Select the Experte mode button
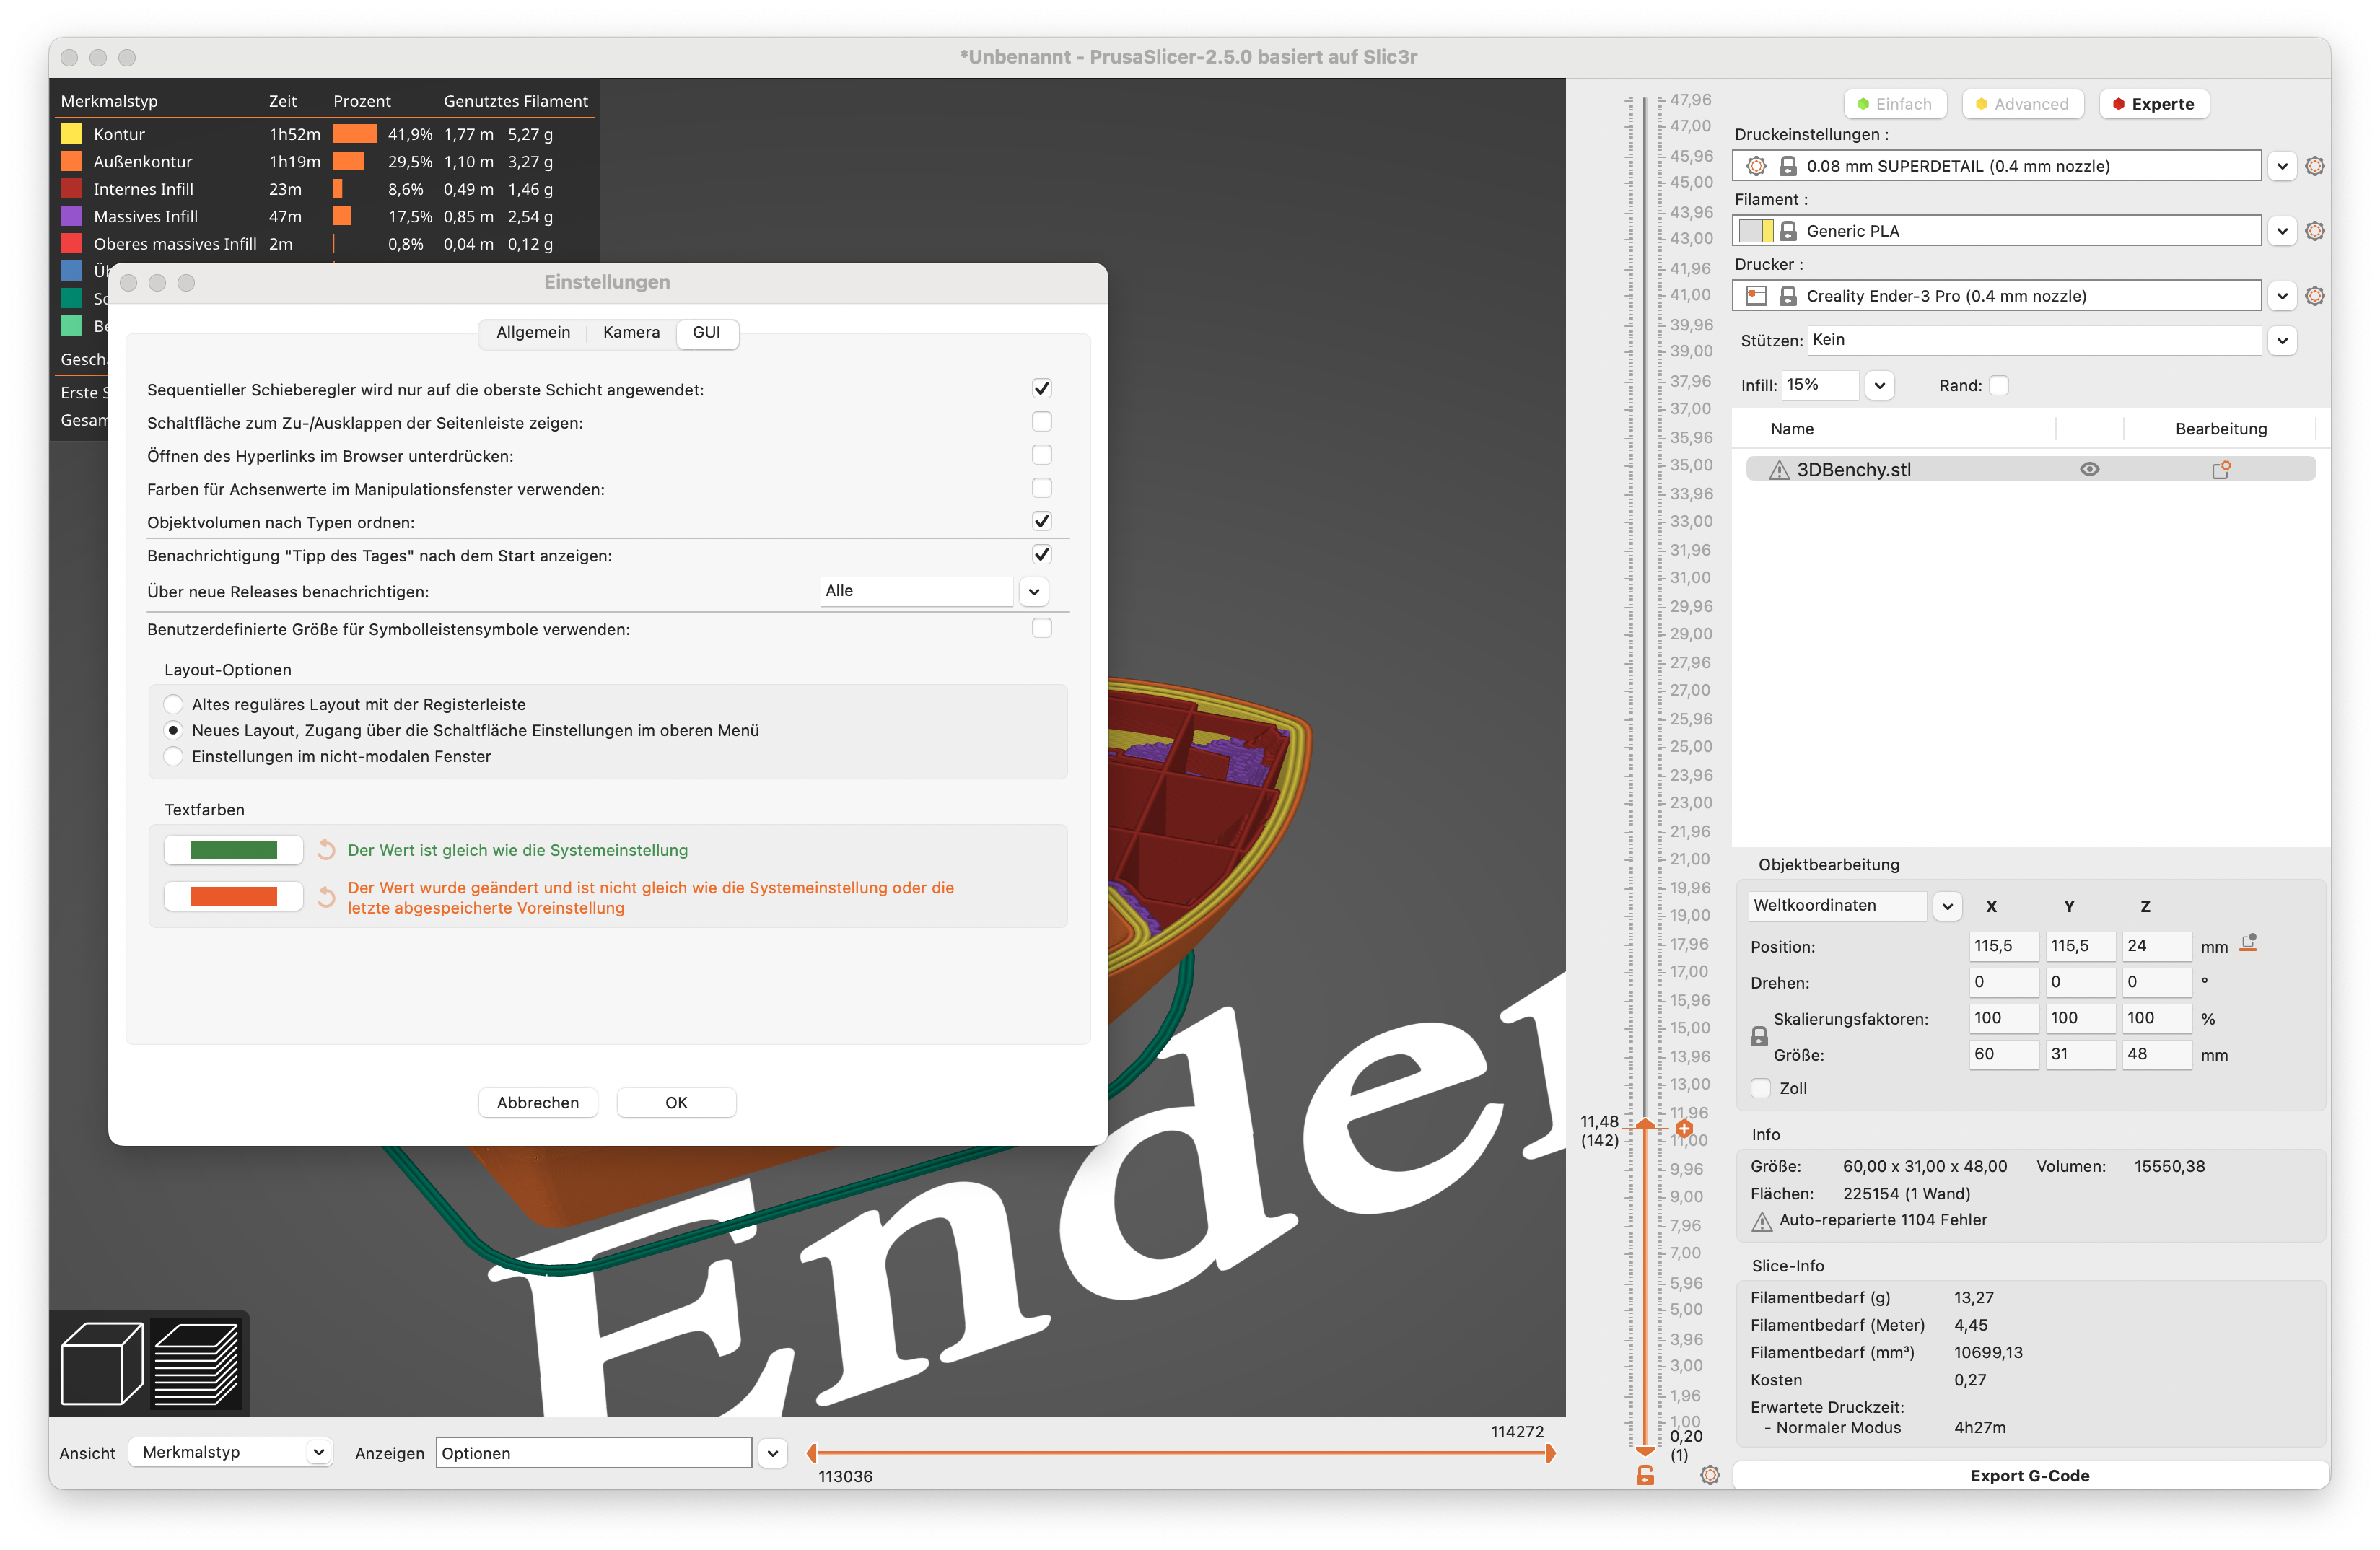The height and width of the screenshot is (1550, 2380). [2153, 104]
